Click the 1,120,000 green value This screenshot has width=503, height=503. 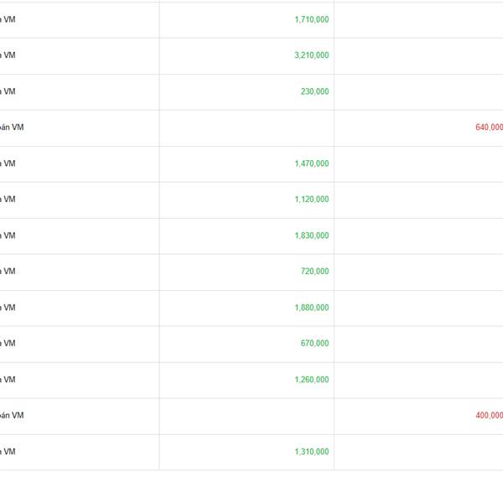(x=312, y=200)
